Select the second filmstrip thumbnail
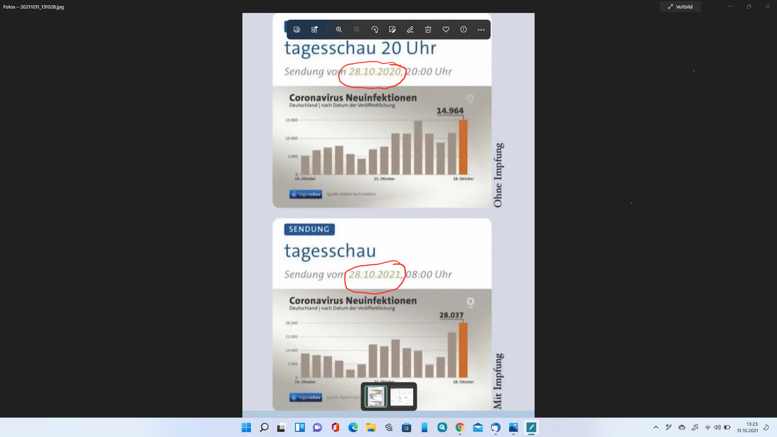 click(x=402, y=397)
